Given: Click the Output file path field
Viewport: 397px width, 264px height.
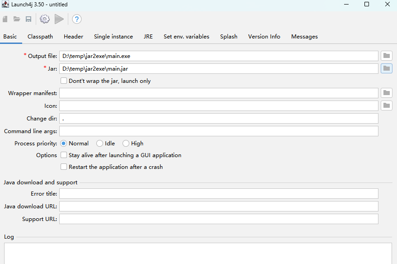Looking at the screenshot, I should click(219, 56).
